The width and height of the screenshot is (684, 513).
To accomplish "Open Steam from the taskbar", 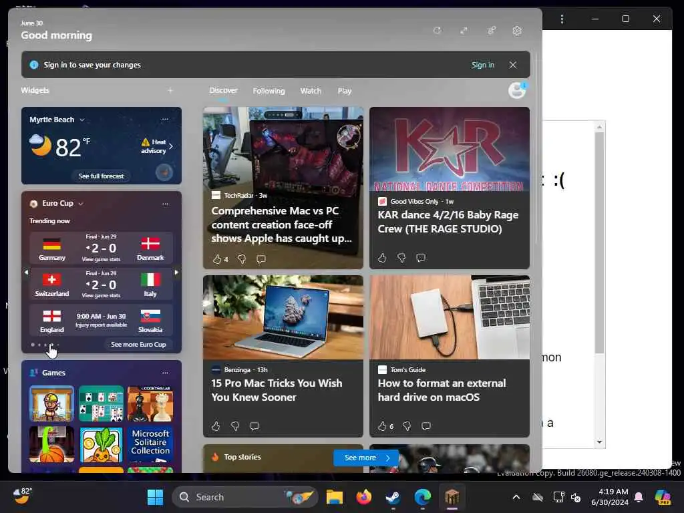I will pos(393,497).
